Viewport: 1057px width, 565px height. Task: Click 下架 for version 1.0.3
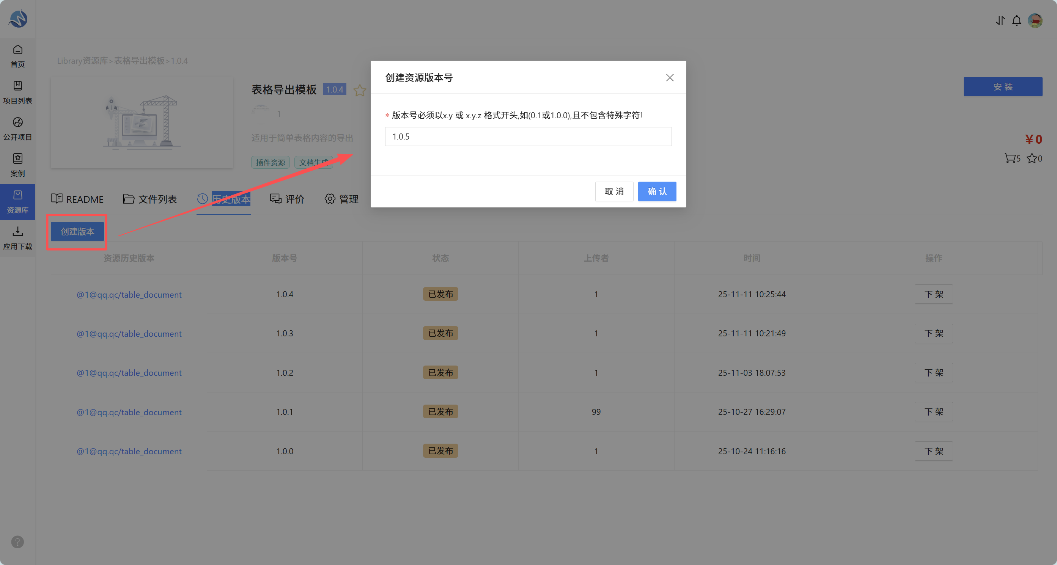pyautogui.click(x=933, y=333)
